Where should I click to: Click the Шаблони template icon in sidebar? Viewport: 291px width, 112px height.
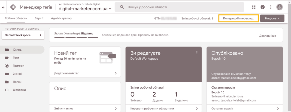[7, 90]
